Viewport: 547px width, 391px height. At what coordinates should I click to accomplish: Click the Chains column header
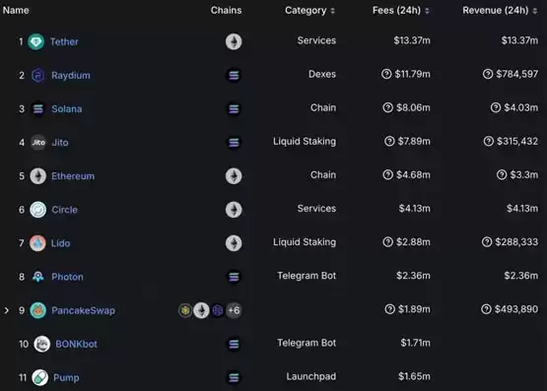pyautogui.click(x=226, y=11)
